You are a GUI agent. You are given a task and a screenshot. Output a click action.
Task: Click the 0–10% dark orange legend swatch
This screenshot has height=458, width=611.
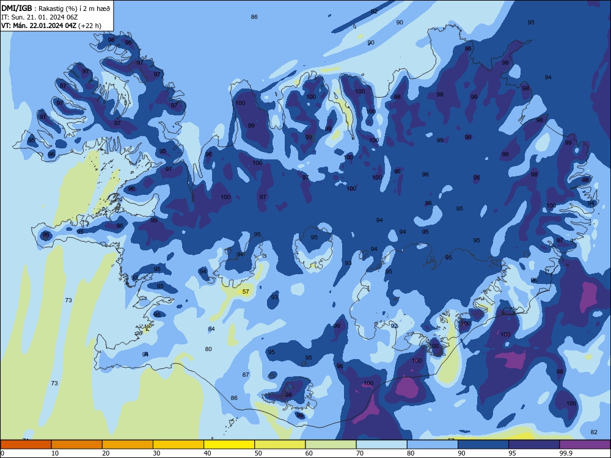click(x=26, y=445)
